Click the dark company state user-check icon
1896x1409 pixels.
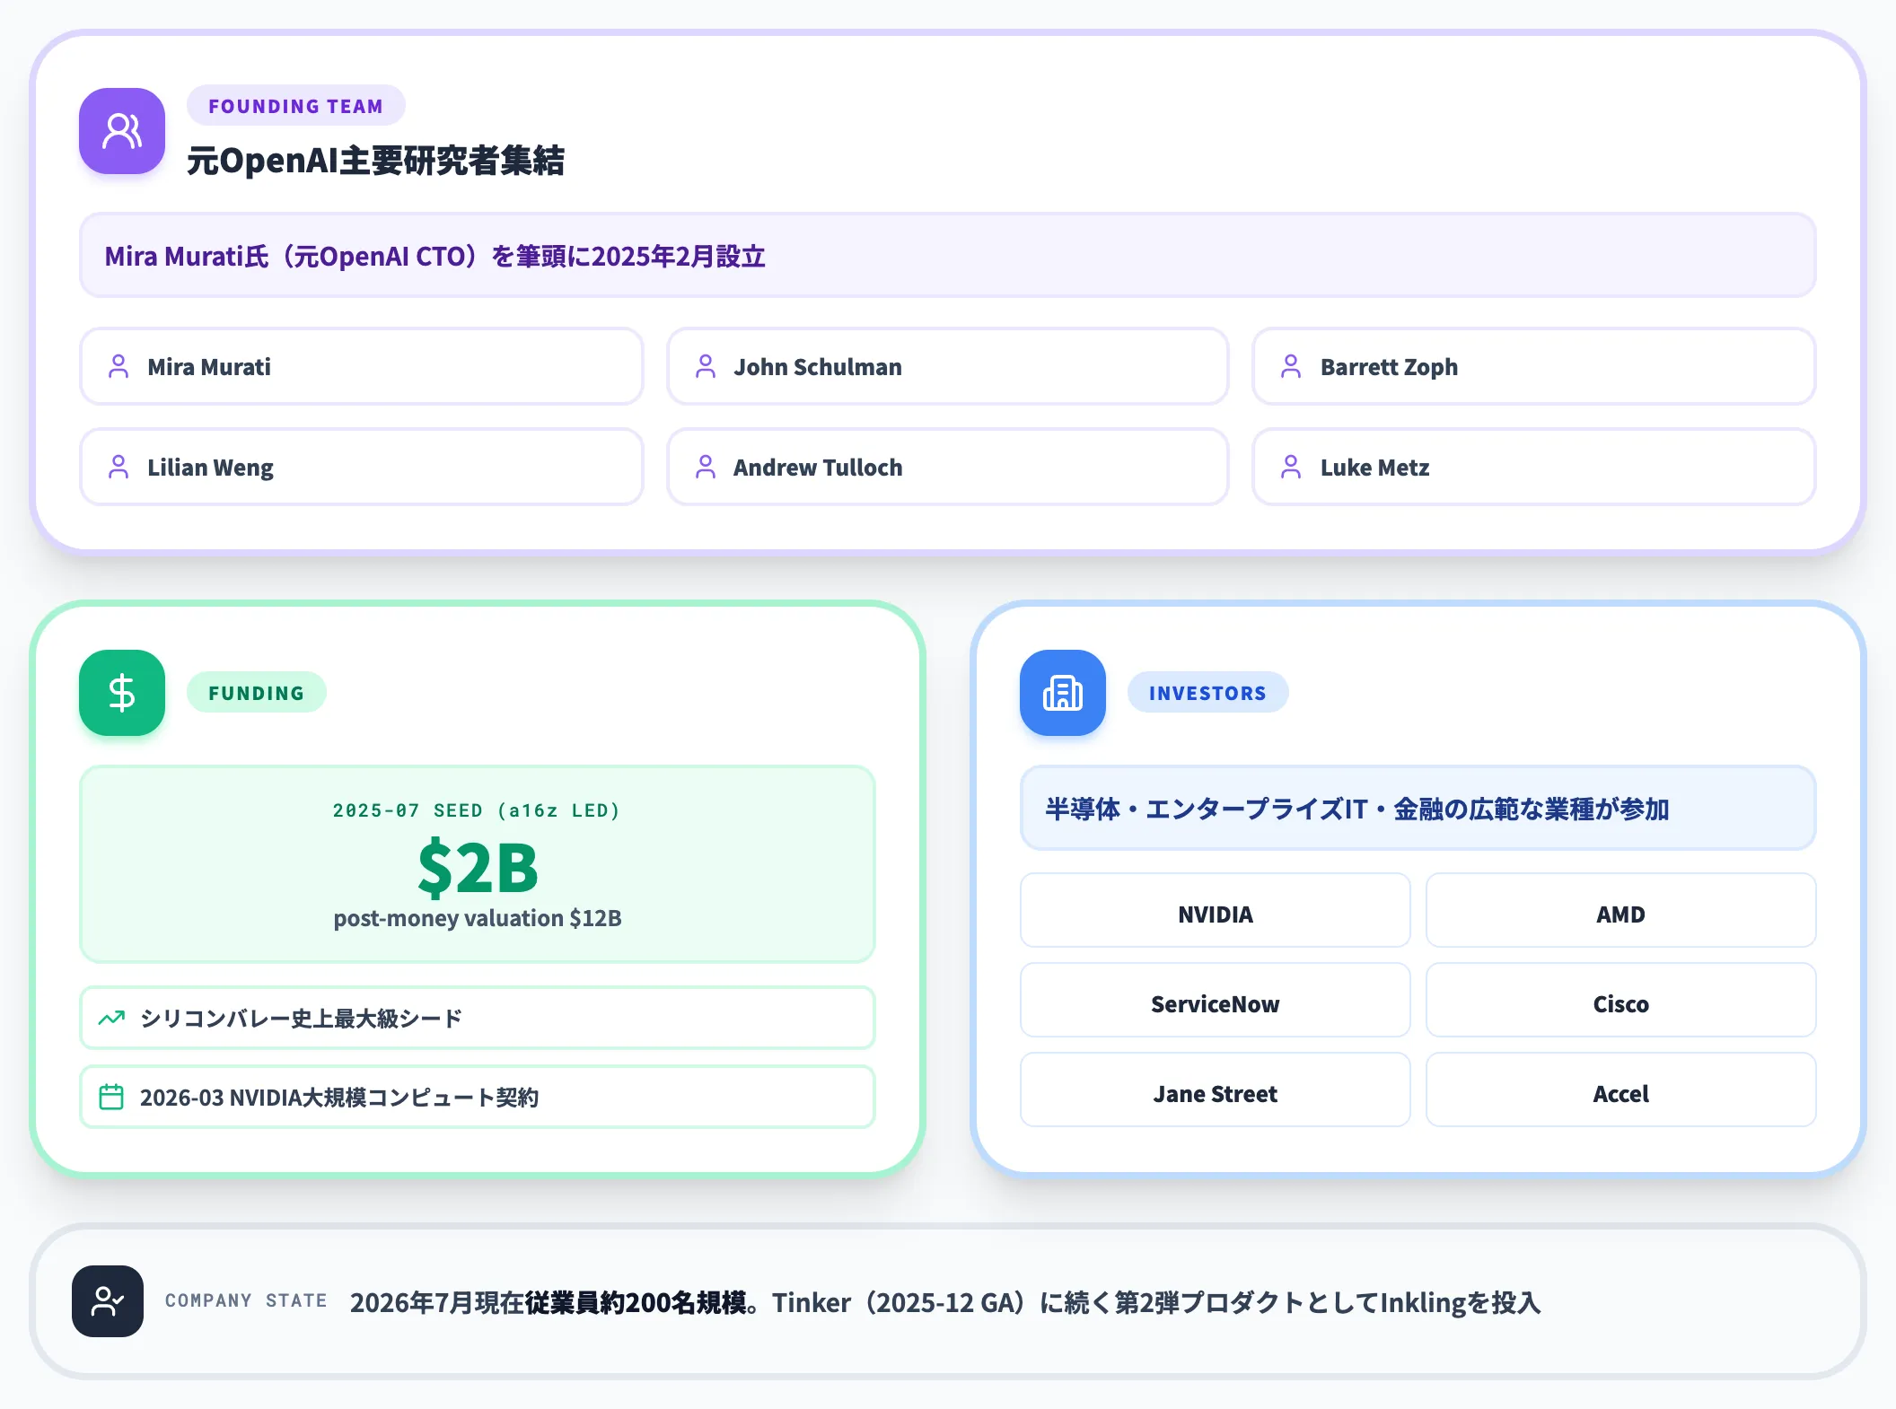coord(108,1301)
